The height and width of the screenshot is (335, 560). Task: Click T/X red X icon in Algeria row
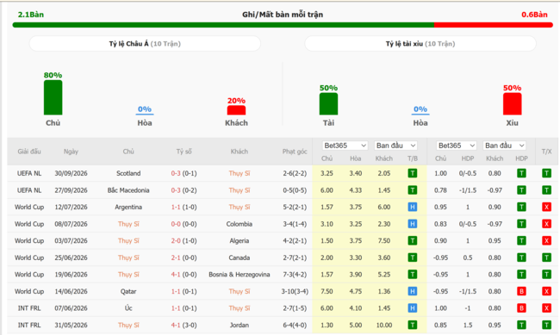tap(546, 241)
